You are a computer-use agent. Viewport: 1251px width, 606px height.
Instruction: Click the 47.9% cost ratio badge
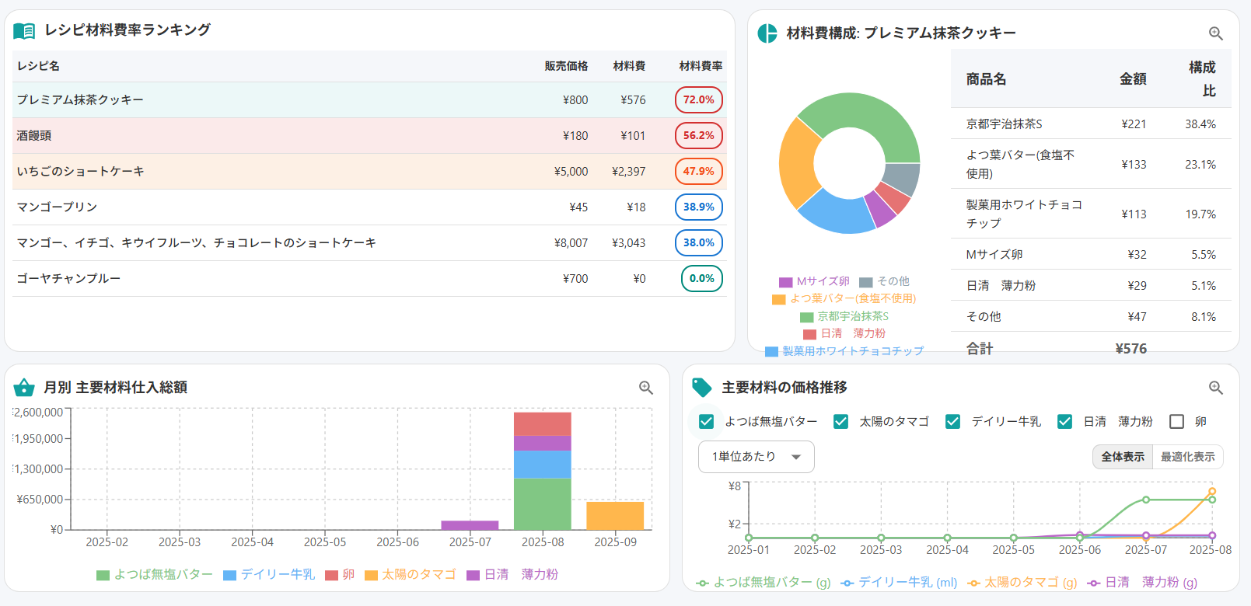click(699, 171)
